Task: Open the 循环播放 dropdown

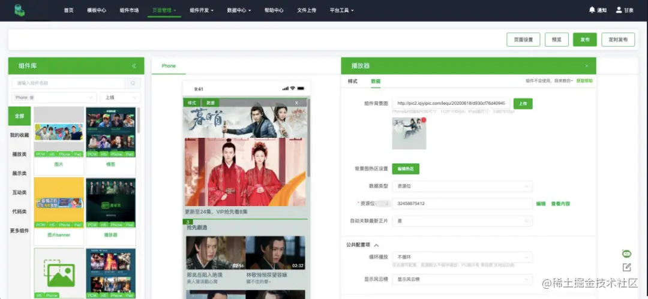Action: pos(462,257)
